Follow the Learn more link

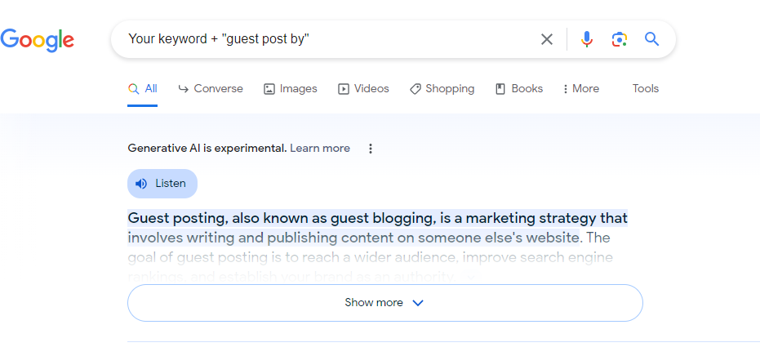(x=320, y=149)
